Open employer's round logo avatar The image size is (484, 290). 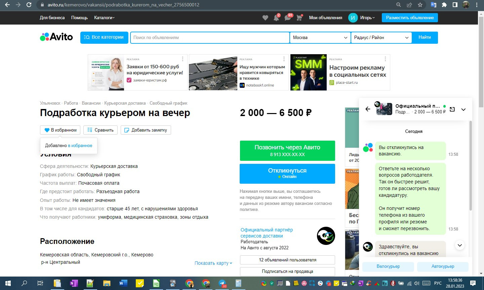point(326,236)
